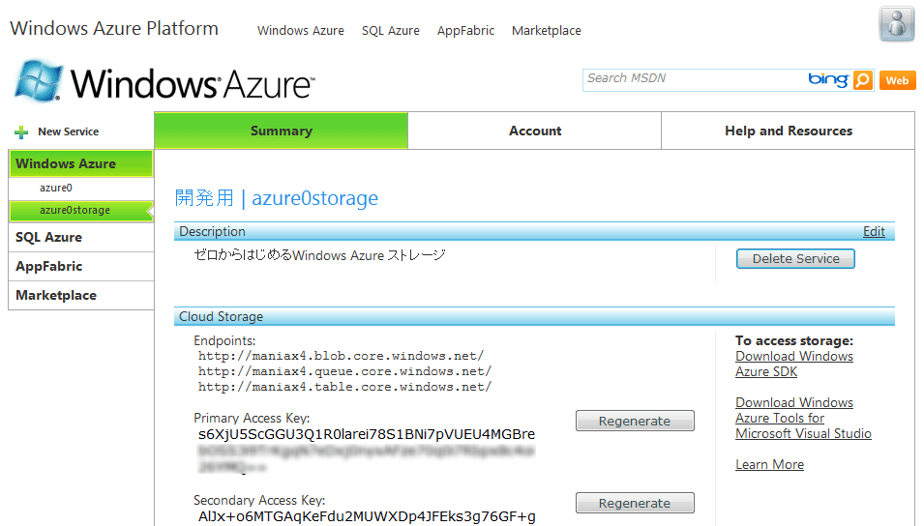Image resolution: width=924 pixels, height=526 pixels.
Task: Open Azure Tools for Visual Studio link
Action: [803, 419]
